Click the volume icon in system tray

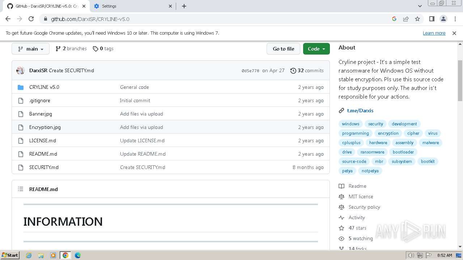tap(411, 255)
